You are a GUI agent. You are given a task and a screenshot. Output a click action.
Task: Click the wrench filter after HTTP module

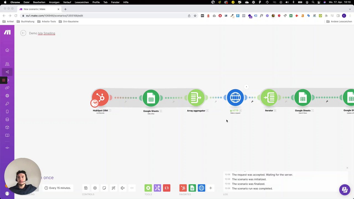click(x=252, y=101)
